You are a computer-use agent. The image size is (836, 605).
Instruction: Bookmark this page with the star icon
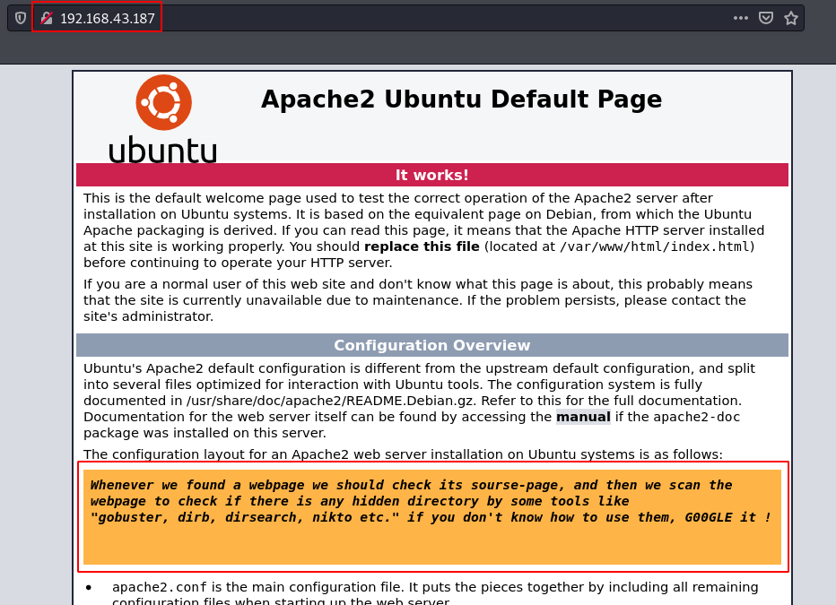(x=791, y=18)
